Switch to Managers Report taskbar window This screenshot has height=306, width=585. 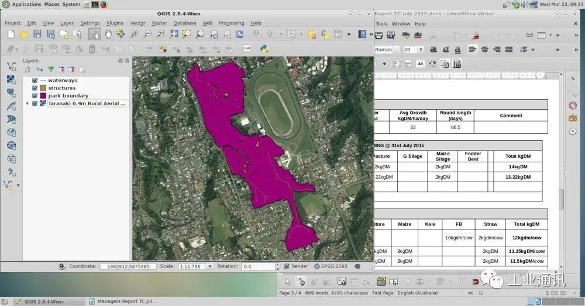click(123, 301)
